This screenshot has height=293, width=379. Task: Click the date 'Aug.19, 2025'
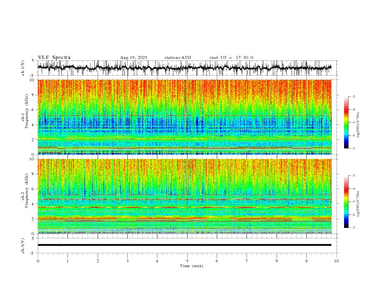[134, 57]
